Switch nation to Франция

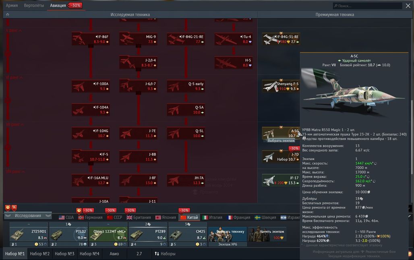click(239, 217)
